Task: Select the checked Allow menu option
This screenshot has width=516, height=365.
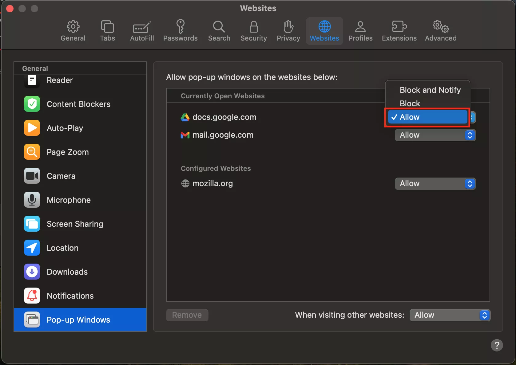Action: click(427, 117)
